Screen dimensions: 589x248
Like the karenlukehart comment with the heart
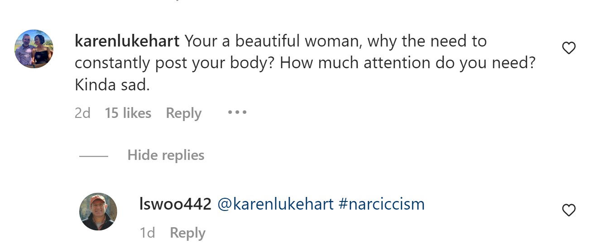(568, 48)
